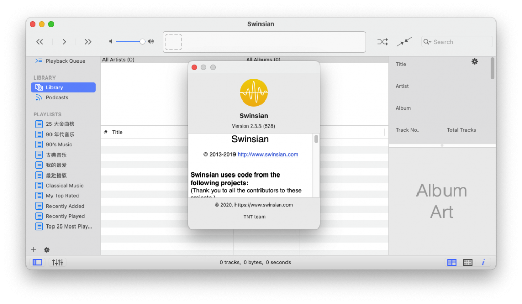
Task: Click the Album field in the inspector
Action: [x=403, y=108]
